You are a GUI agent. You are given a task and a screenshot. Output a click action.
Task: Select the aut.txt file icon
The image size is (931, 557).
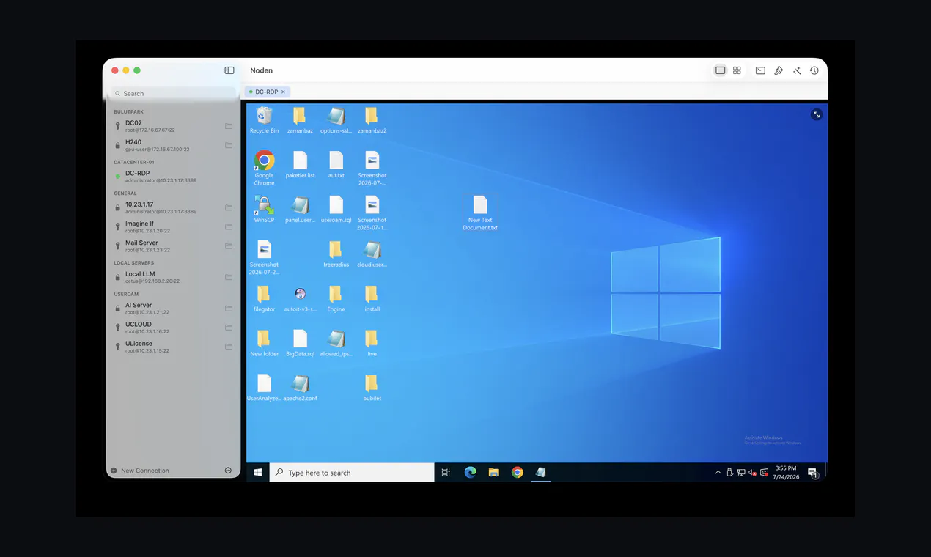[336, 165]
